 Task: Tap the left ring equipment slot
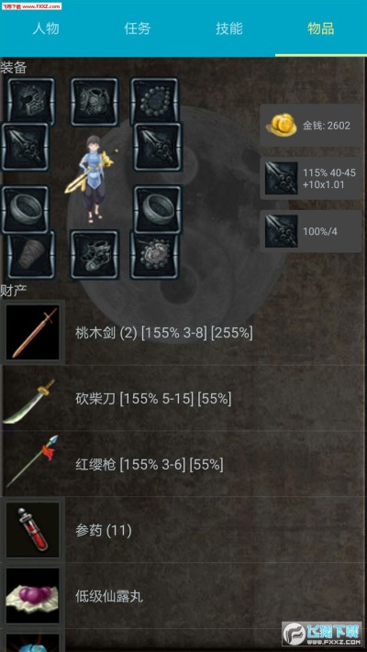pyautogui.click(x=25, y=210)
